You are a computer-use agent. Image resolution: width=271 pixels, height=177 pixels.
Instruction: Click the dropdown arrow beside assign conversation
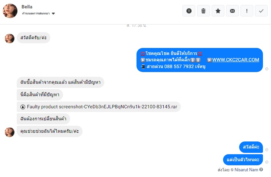[53, 14]
